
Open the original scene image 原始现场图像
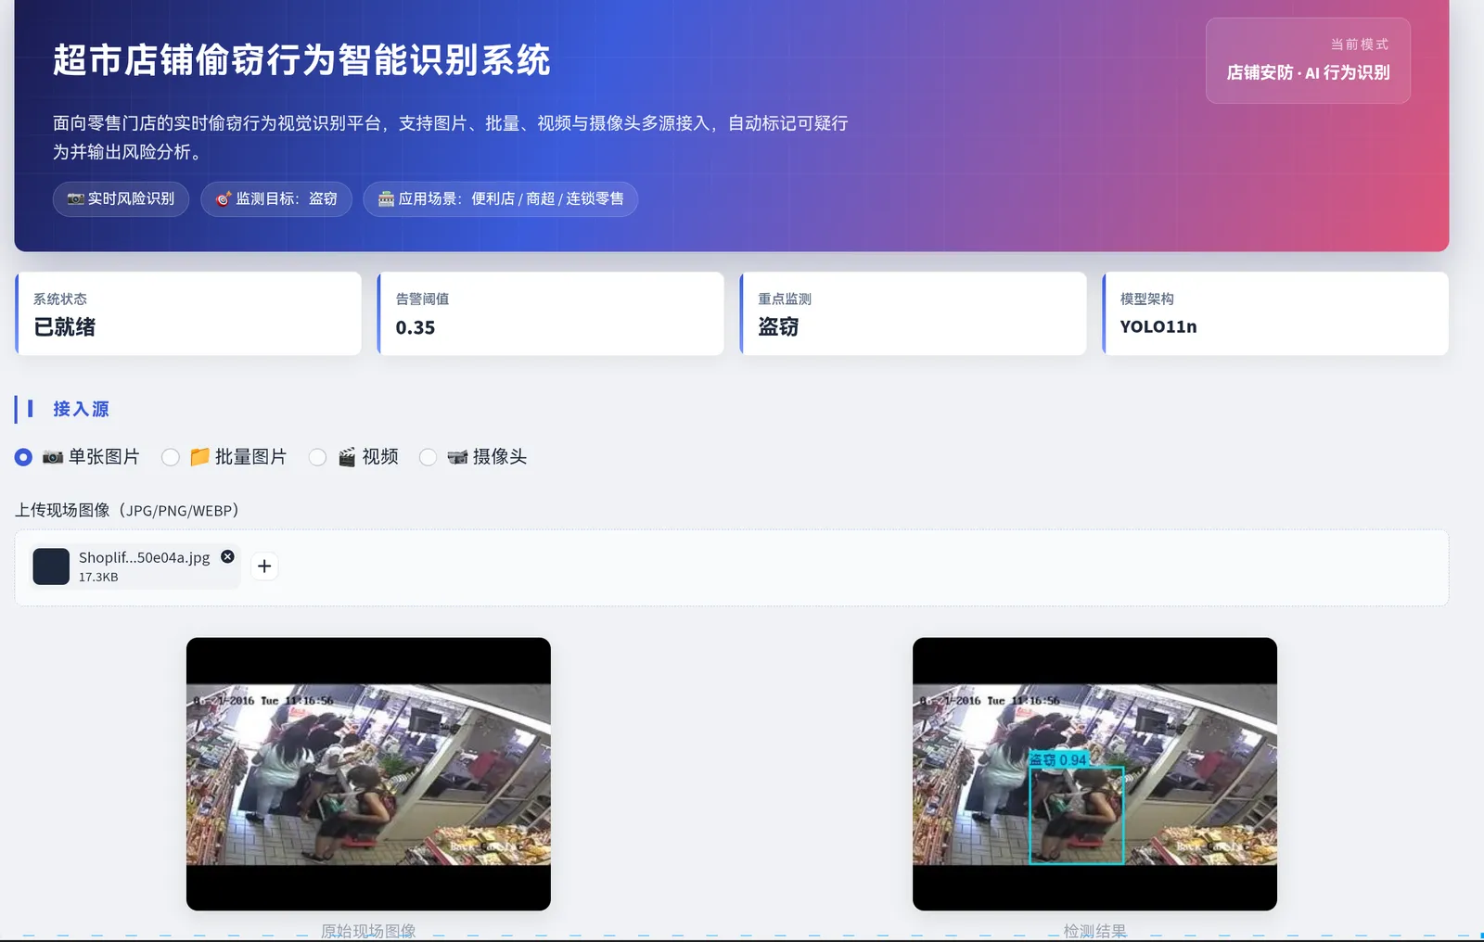point(368,773)
